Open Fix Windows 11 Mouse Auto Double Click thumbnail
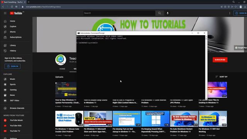The width and height of the screenshot is (247, 139). [x=69, y=119]
